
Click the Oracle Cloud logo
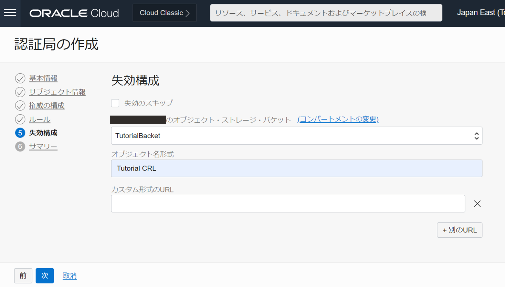[74, 13]
